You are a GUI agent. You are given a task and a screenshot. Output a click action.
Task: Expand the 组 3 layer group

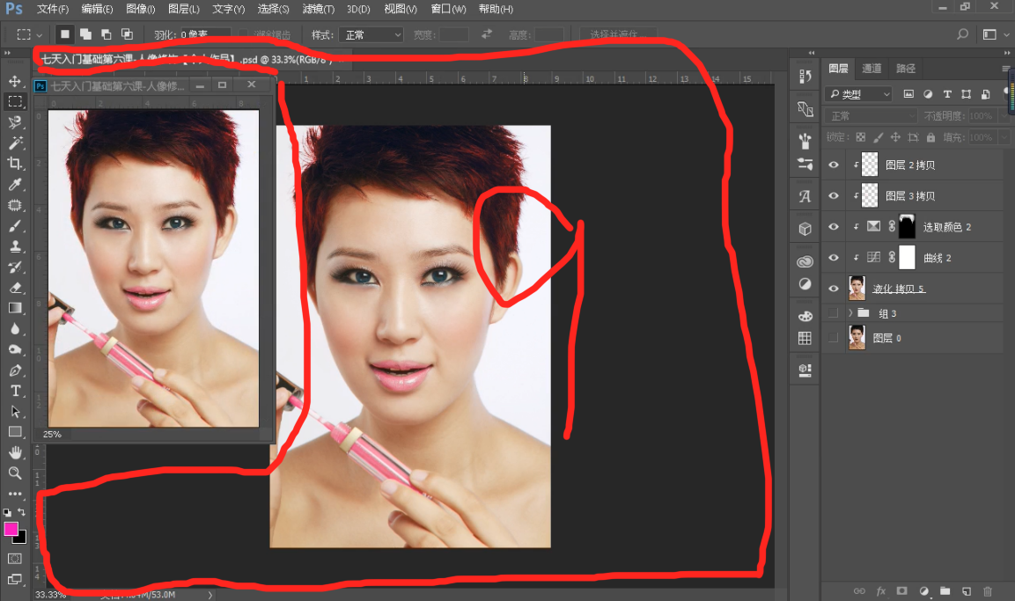[850, 313]
